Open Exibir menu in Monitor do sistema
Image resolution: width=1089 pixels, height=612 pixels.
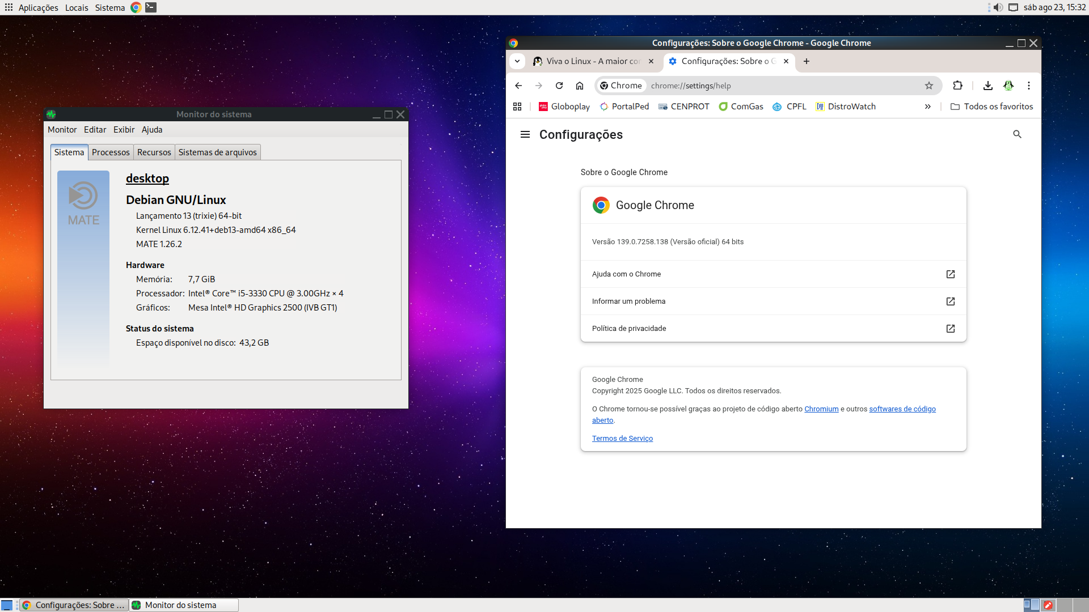click(124, 130)
